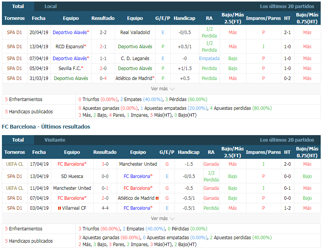The image size is (323, 248).
Task: Open Sevilla F.C. team link
Action: 70,69
